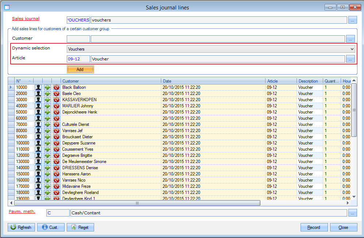Open Sales journal lookup browse button

point(352,20)
